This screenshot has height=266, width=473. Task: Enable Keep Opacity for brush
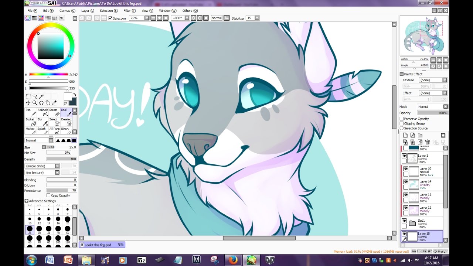point(48,195)
